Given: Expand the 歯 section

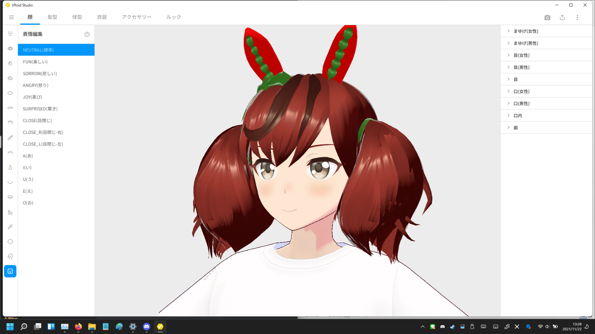Looking at the screenshot, I should click(x=546, y=128).
